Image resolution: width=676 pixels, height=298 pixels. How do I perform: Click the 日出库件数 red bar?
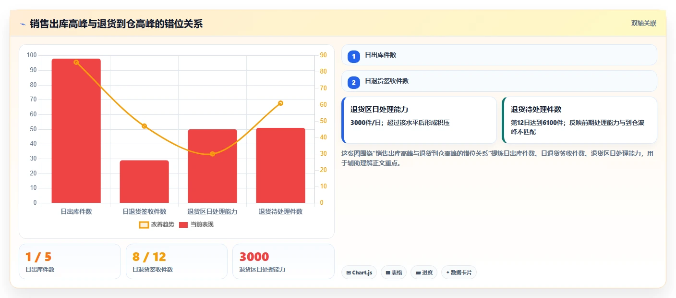tap(76, 131)
